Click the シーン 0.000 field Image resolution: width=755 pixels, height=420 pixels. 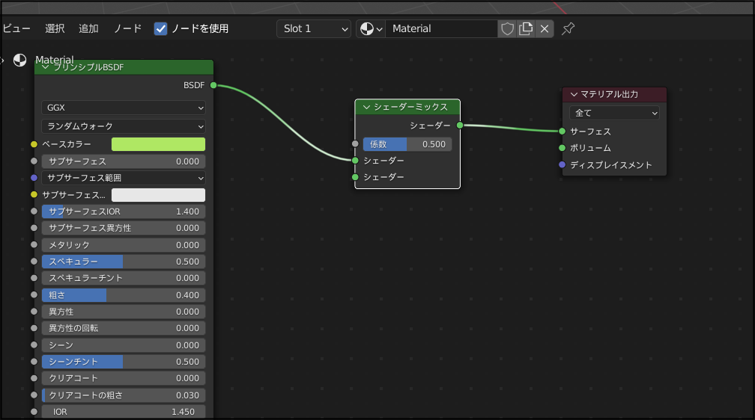point(124,345)
